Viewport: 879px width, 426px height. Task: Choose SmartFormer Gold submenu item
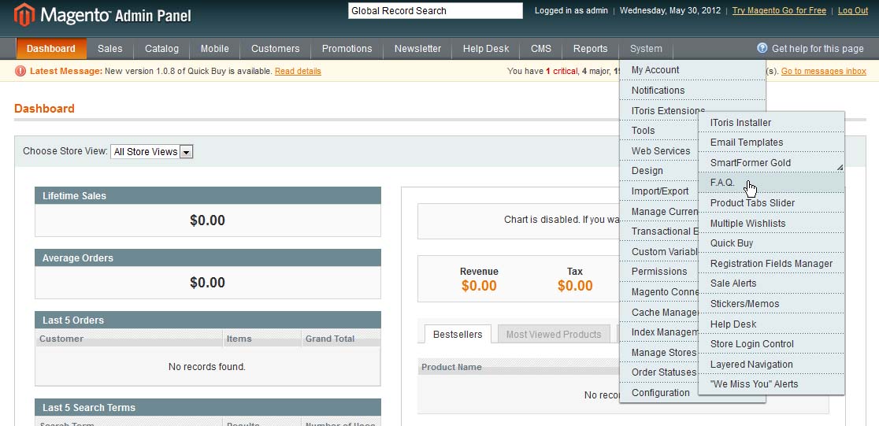771,162
